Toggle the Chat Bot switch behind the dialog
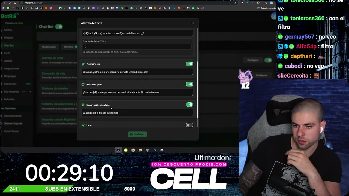The image size is (349, 196). click(59, 27)
